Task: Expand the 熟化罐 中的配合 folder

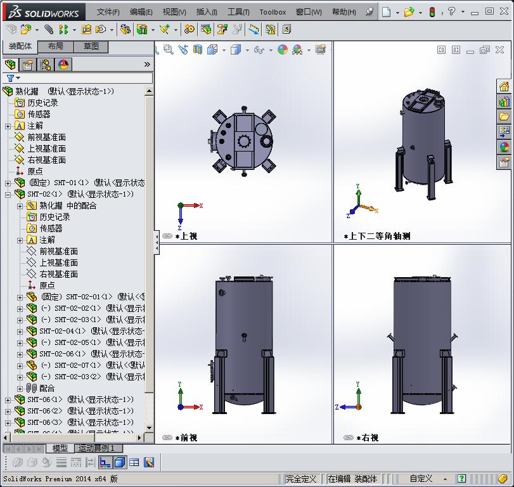Action: (20, 206)
